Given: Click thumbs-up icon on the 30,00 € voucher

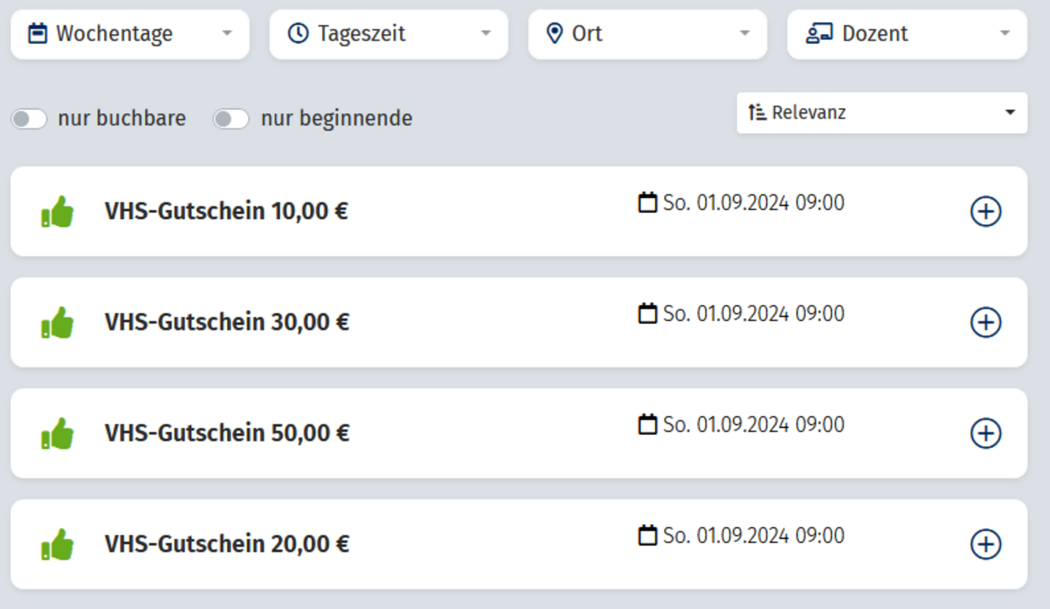Looking at the screenshot, I should pos(57,322).
